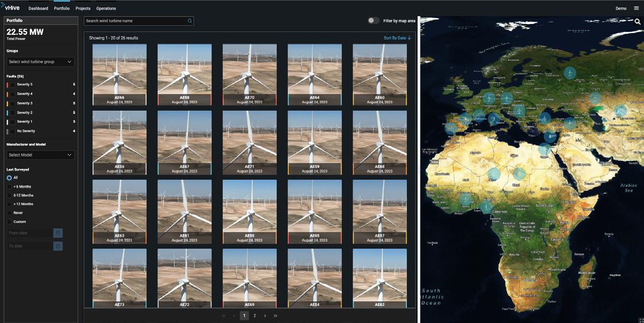The height and width of the screenshot is (323, 644).
Task: Click the Search wind turbine name field
Action: tap(139, 21)
